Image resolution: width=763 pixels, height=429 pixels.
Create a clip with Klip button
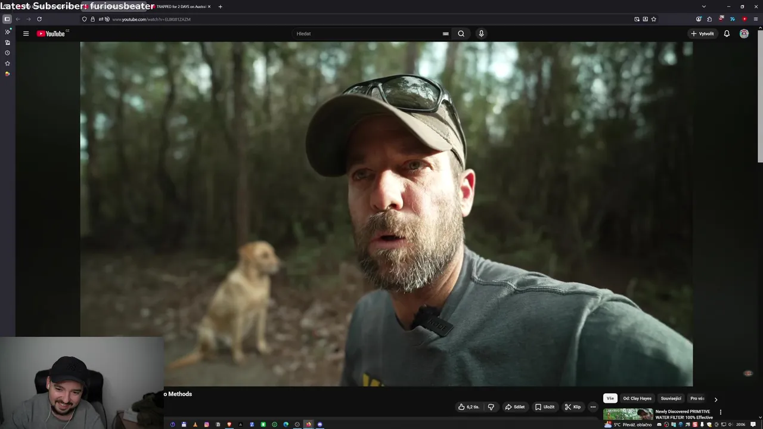(573, 407)
